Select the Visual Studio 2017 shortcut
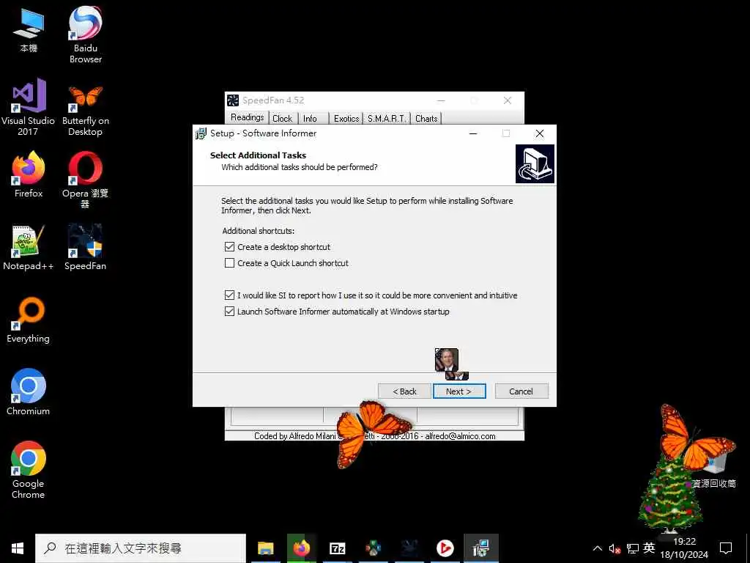Image resolution: width=750 pixels, height=563 pixels. coord(29,107)
